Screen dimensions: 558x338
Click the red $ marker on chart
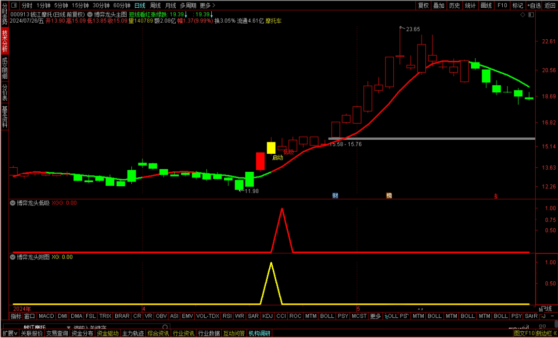496,196
